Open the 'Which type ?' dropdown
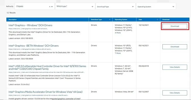Screen dimensions: 191x100 pyautogui.click(x=75, y=6)
